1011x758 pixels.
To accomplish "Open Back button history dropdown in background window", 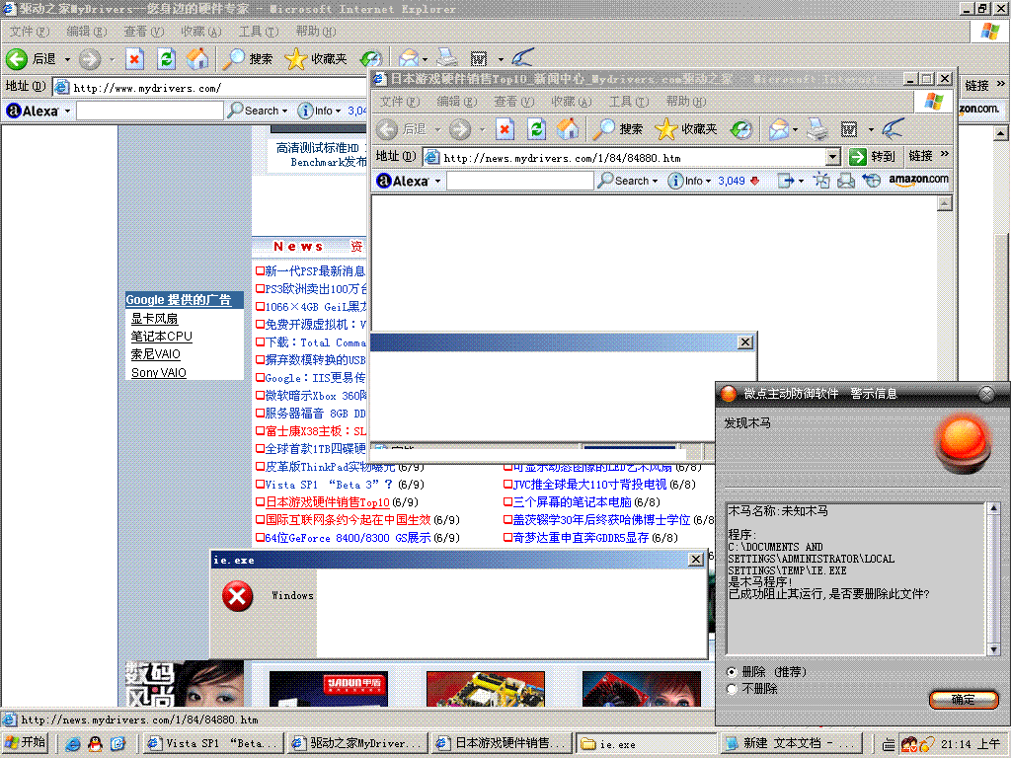I will 67,59.
